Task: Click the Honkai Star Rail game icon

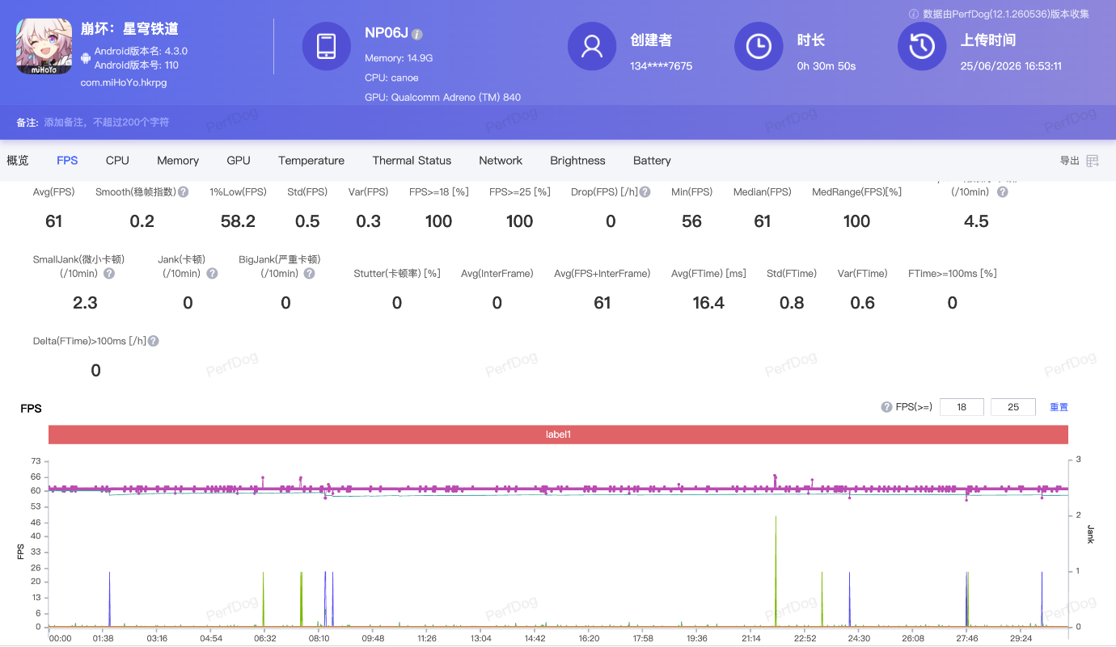Action: (44, 45)
